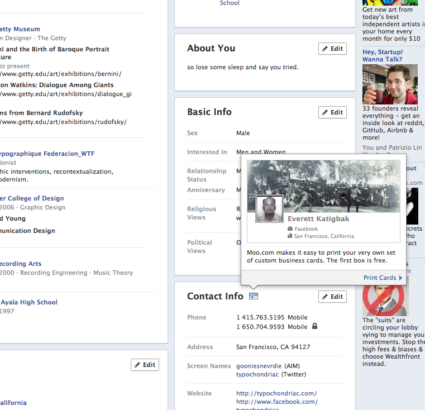Click the Religious Views label
The height and width of the screenshot is (410, 425).
[202, 213]
